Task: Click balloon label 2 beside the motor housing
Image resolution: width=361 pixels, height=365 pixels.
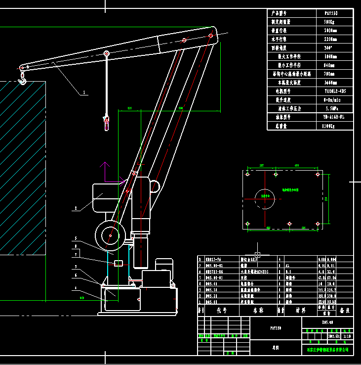Action: pyautogui.click(x=76, y=208)
